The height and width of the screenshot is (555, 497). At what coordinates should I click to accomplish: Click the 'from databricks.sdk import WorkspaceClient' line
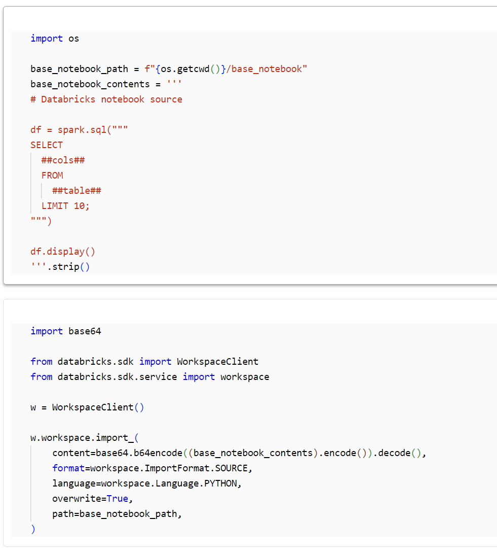click(x=144, y=361)
